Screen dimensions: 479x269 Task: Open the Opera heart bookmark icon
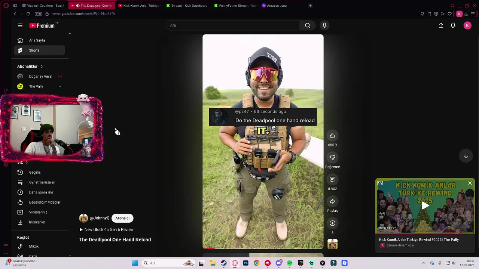pyautogui.click(x=449, y=14)
